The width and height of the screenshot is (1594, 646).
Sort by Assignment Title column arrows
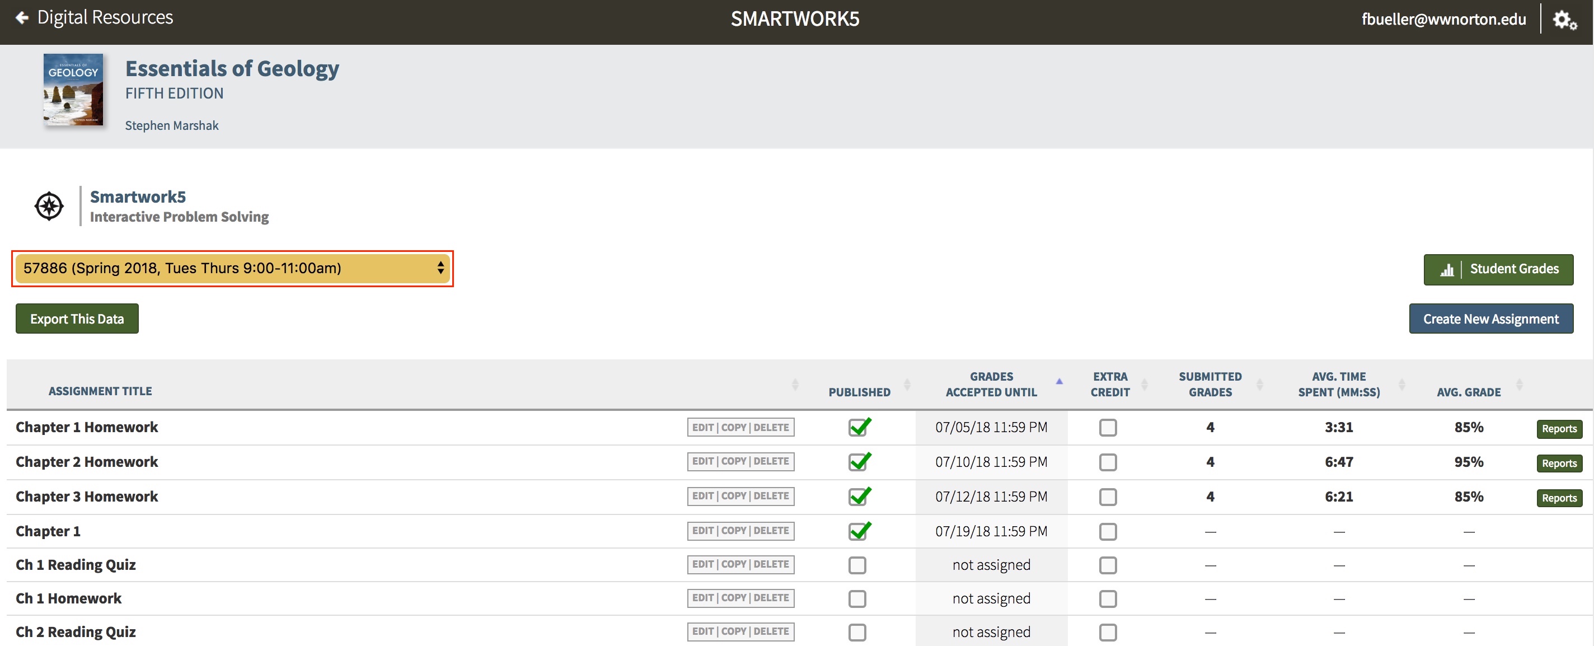[795, 385]
